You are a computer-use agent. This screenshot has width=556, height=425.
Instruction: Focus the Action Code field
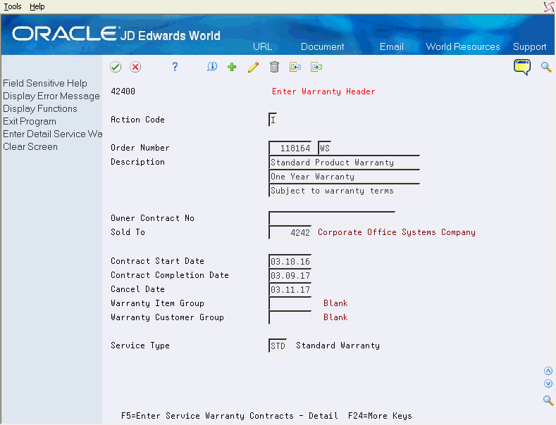click(273, 120)
